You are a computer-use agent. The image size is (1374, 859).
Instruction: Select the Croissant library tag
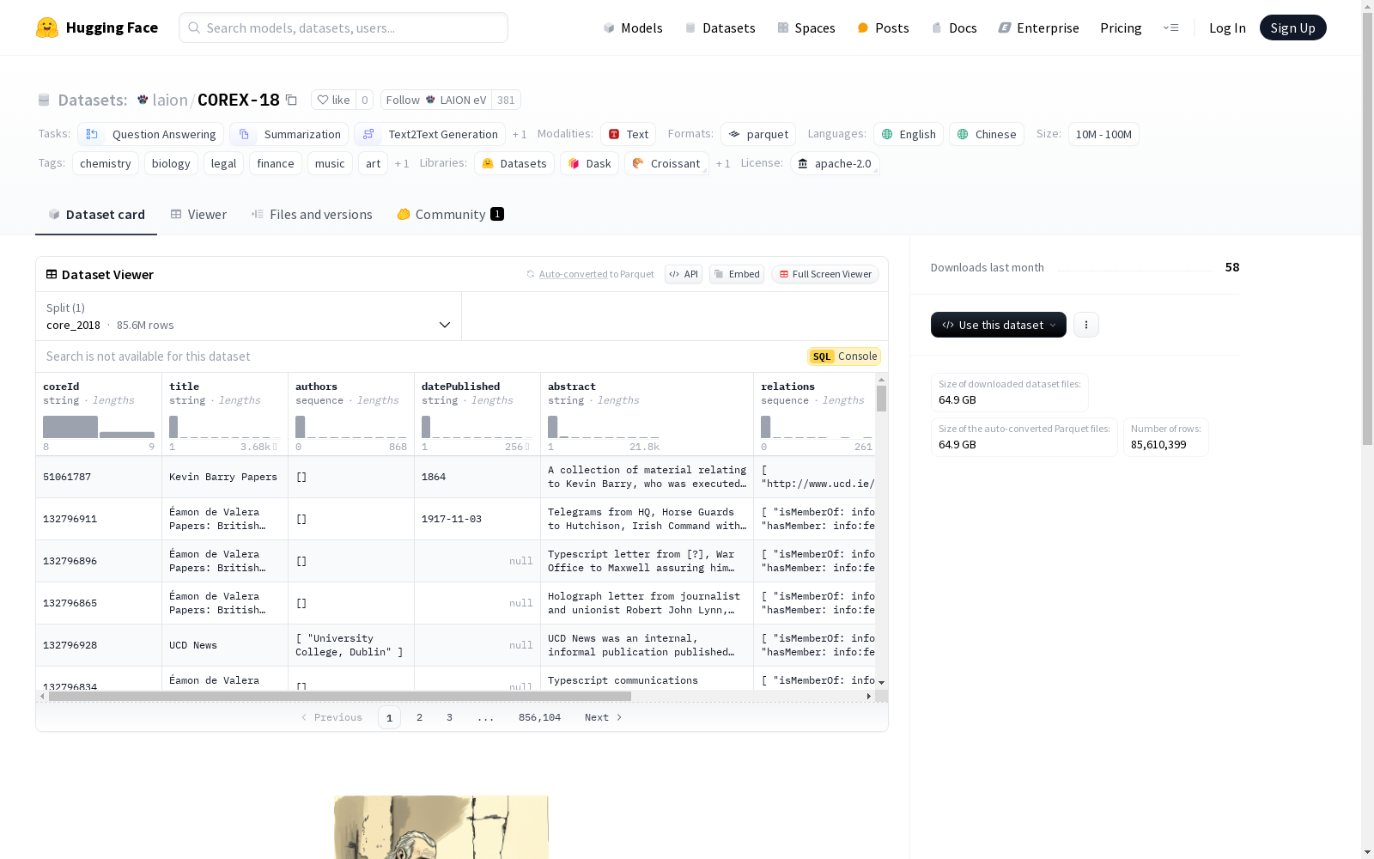[x=666, y=163]
